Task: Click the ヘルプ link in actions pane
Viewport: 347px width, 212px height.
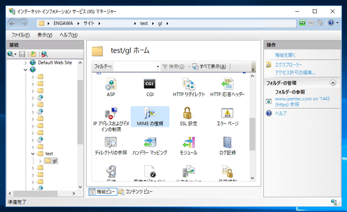Action: coord(281,113)
